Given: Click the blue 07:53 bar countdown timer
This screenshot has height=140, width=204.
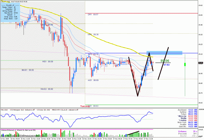Looking at the screenshot, I should [166, 65].
